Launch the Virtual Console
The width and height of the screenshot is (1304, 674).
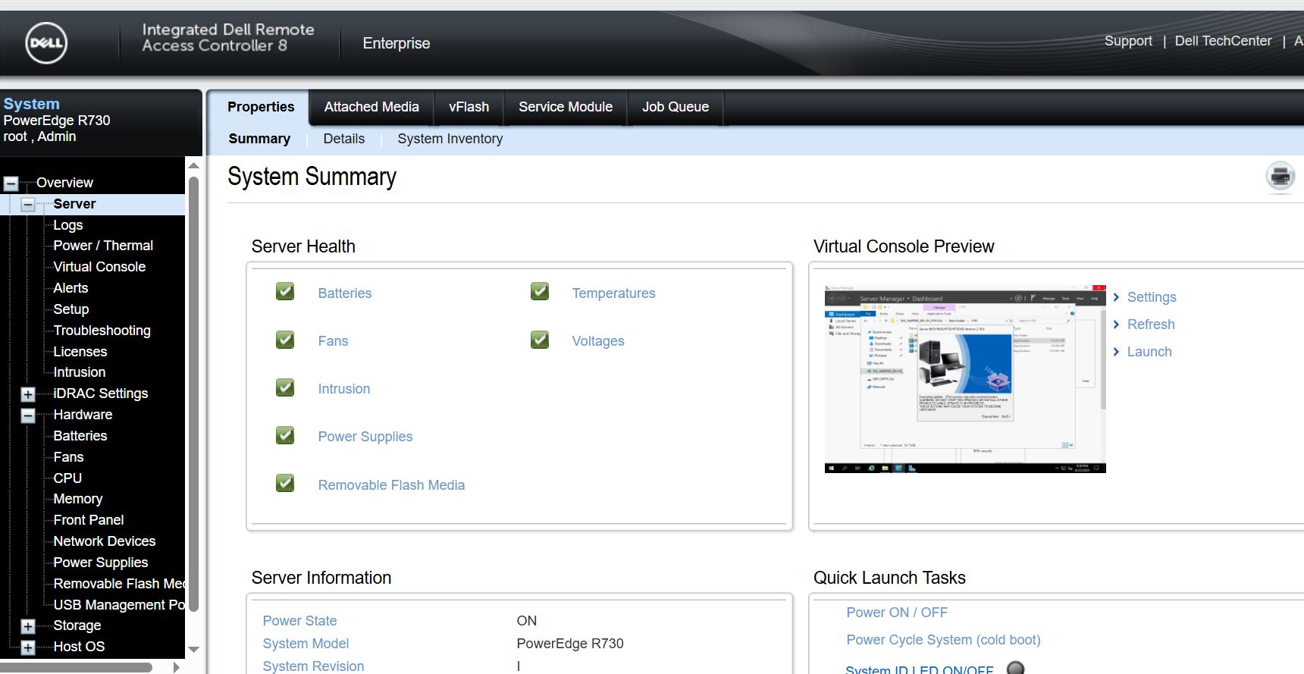(1149, 352)
